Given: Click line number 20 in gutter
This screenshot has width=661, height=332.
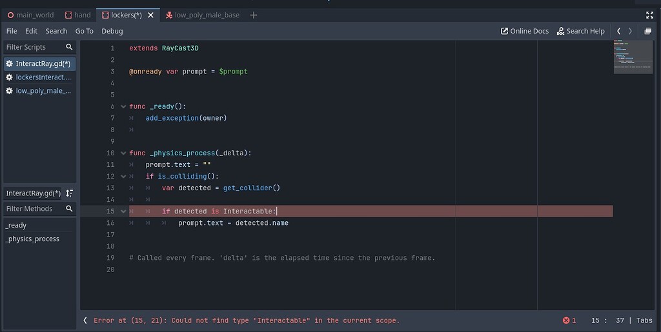Looking at the screenshot, I should tap(110, 269).
